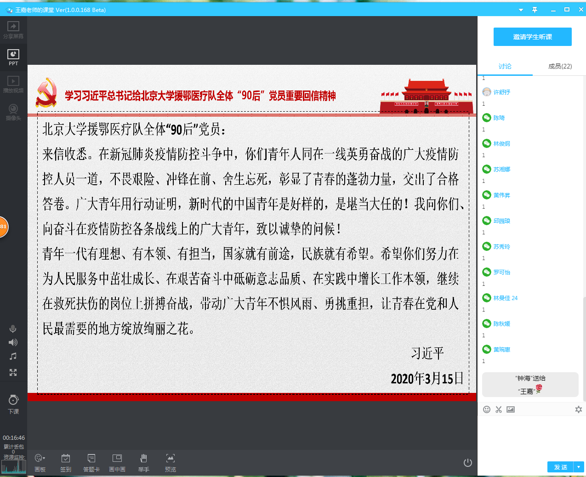586x477 pixels.
Task: Insert an image using chat picture icon
Action: coord(511,409)
